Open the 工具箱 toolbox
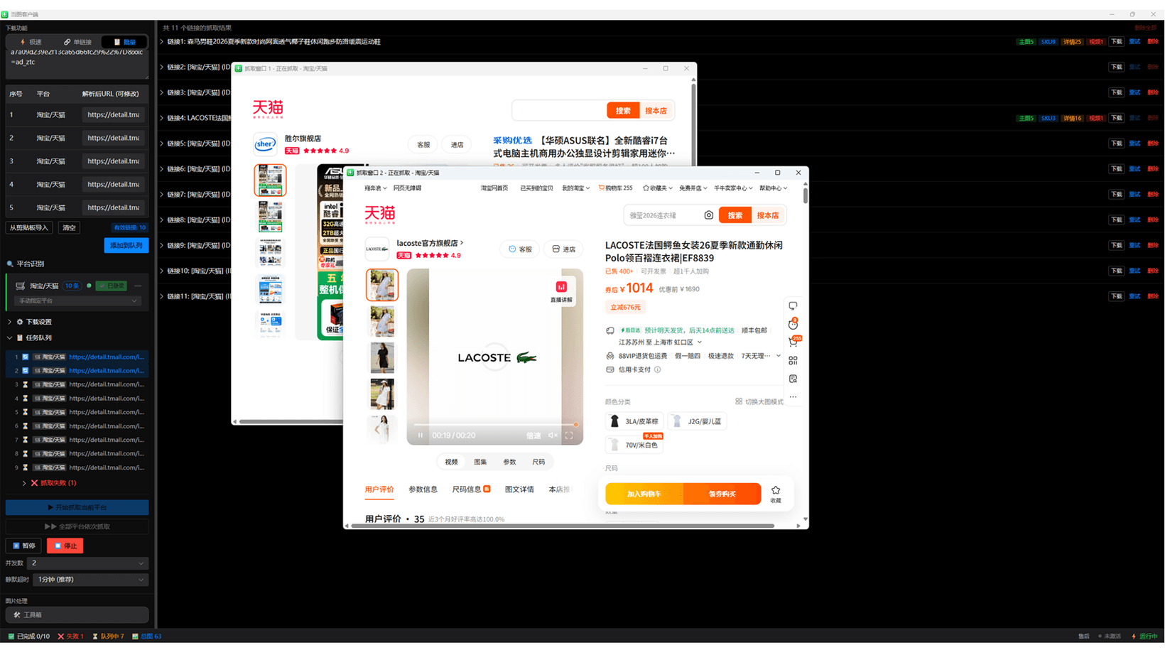This screenshot has width=1165, height=655. click(x=77, y=615)
